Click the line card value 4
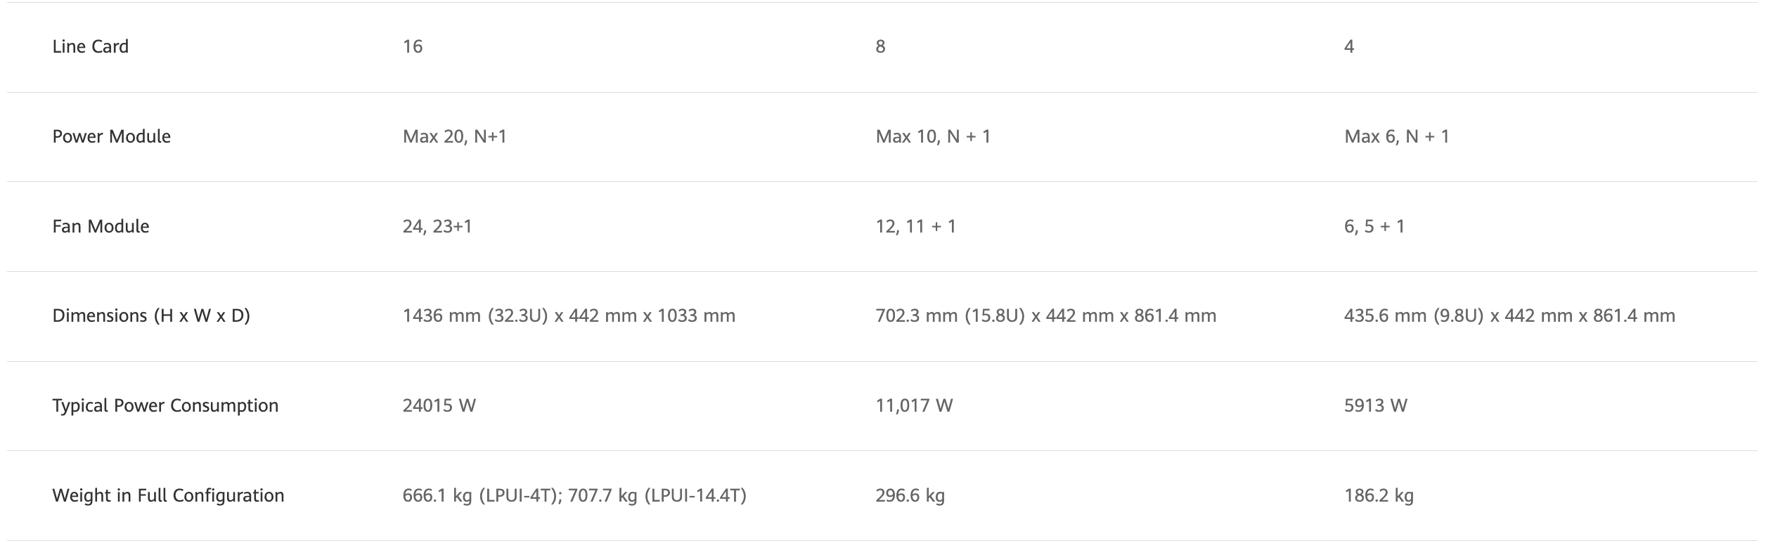The image size is (1766, 548). pyautogui.click(x=1348, y=46)
